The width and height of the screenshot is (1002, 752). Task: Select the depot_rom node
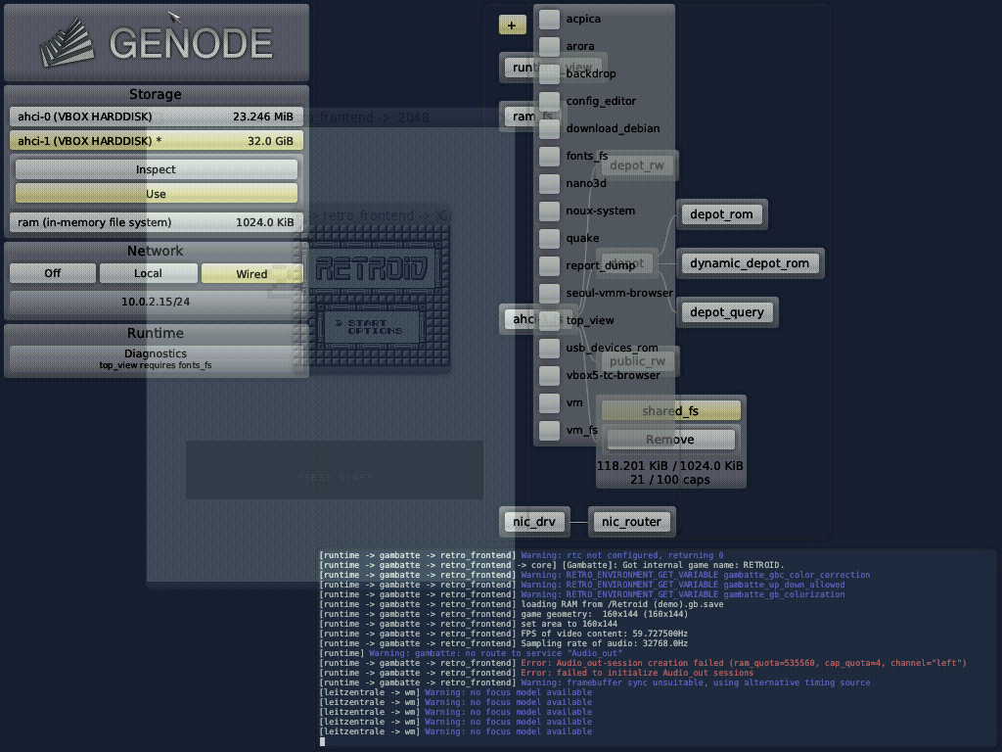point(721,214)
